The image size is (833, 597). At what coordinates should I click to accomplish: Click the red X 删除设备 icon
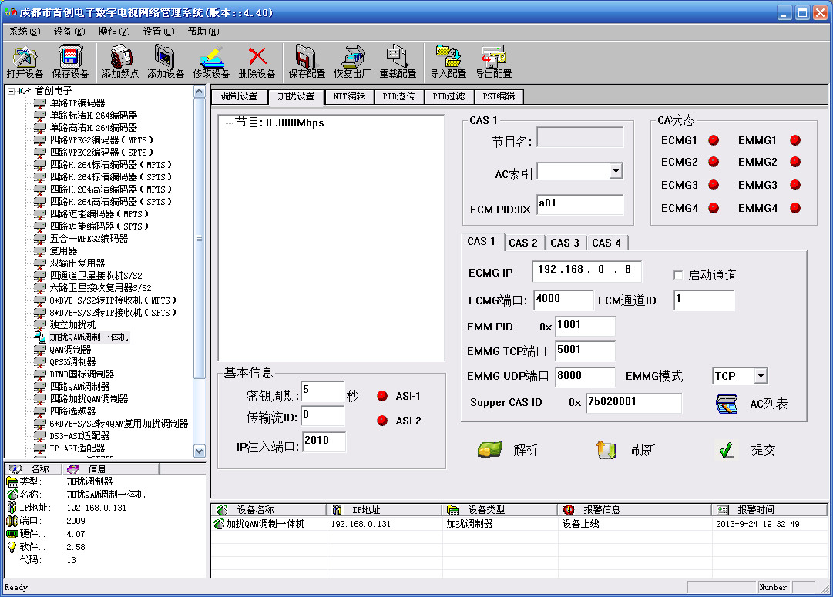tap(257, 56)
